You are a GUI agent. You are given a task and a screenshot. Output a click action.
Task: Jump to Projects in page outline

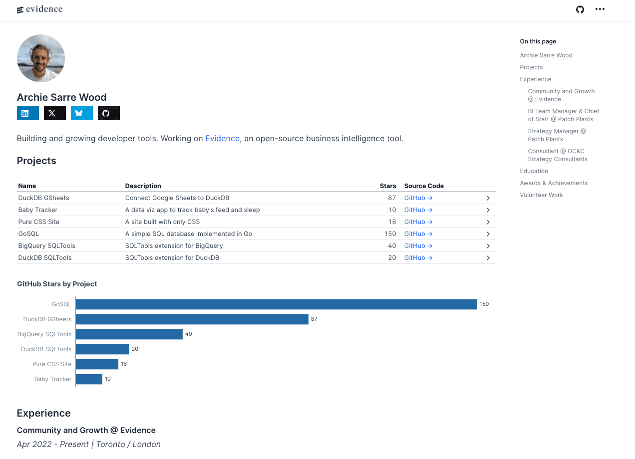pos(531,67)
